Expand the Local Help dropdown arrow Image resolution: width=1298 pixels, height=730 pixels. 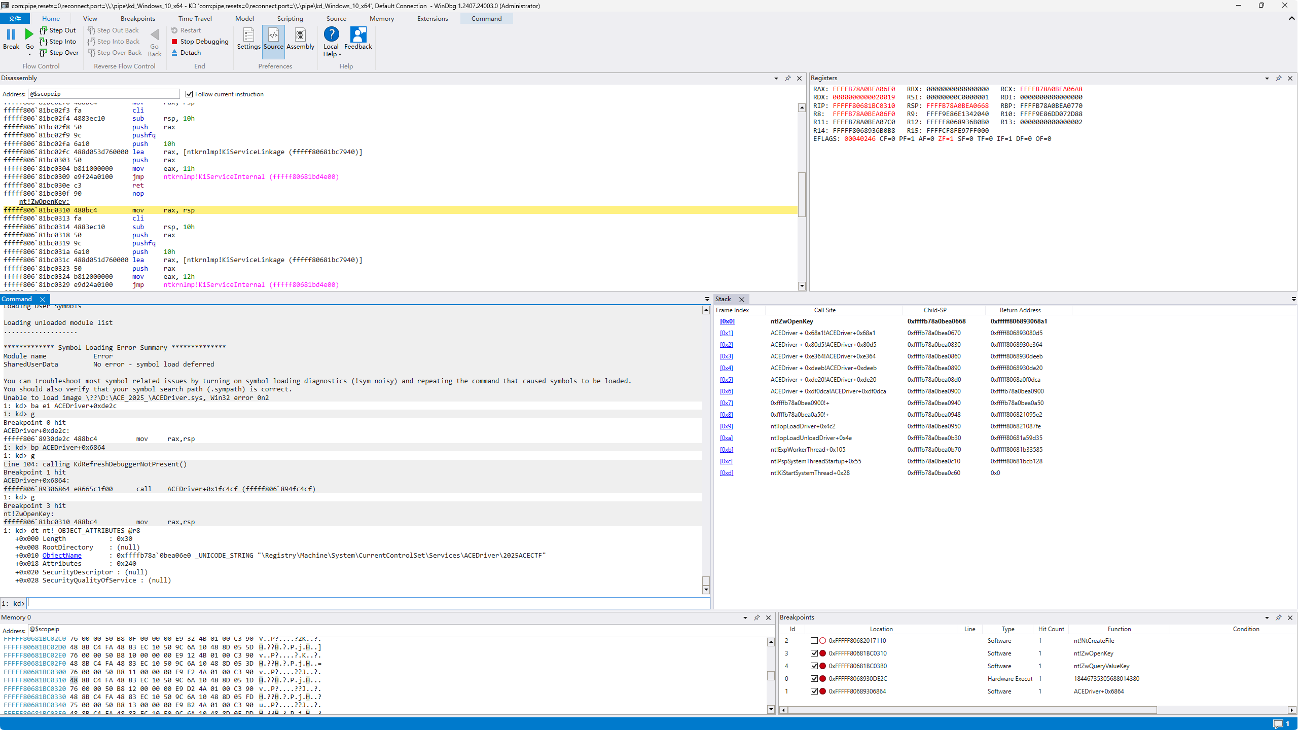pos(340,55)
